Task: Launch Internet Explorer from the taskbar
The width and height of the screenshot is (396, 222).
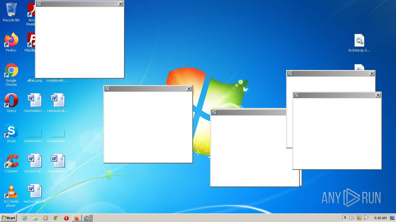Action: coord(25,218)
